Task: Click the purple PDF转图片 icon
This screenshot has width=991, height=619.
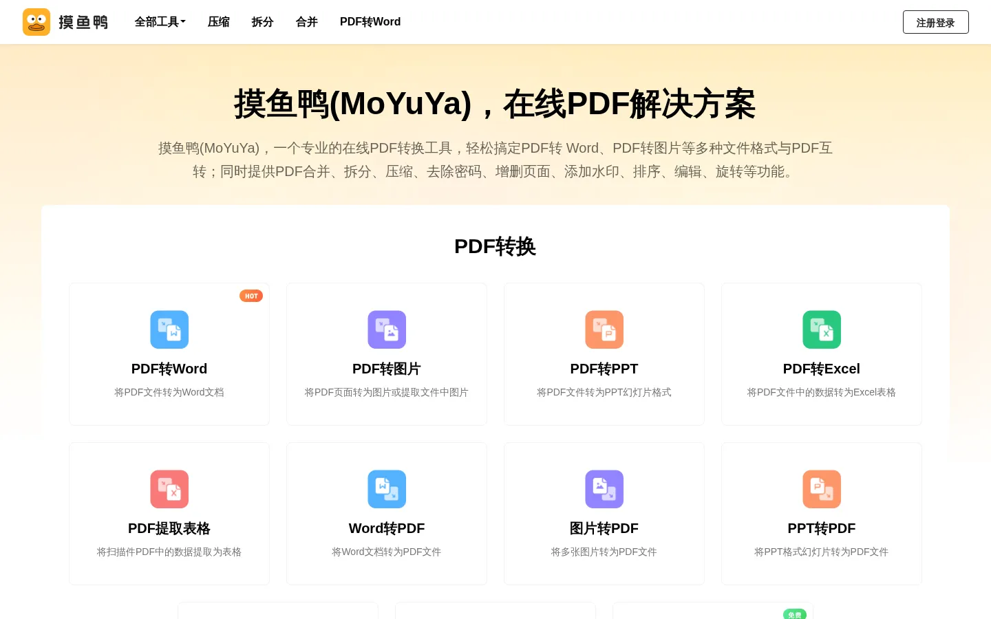Action: coord(387,329)
